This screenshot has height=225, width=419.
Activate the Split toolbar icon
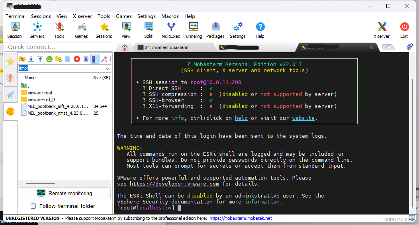click(148, 30)
